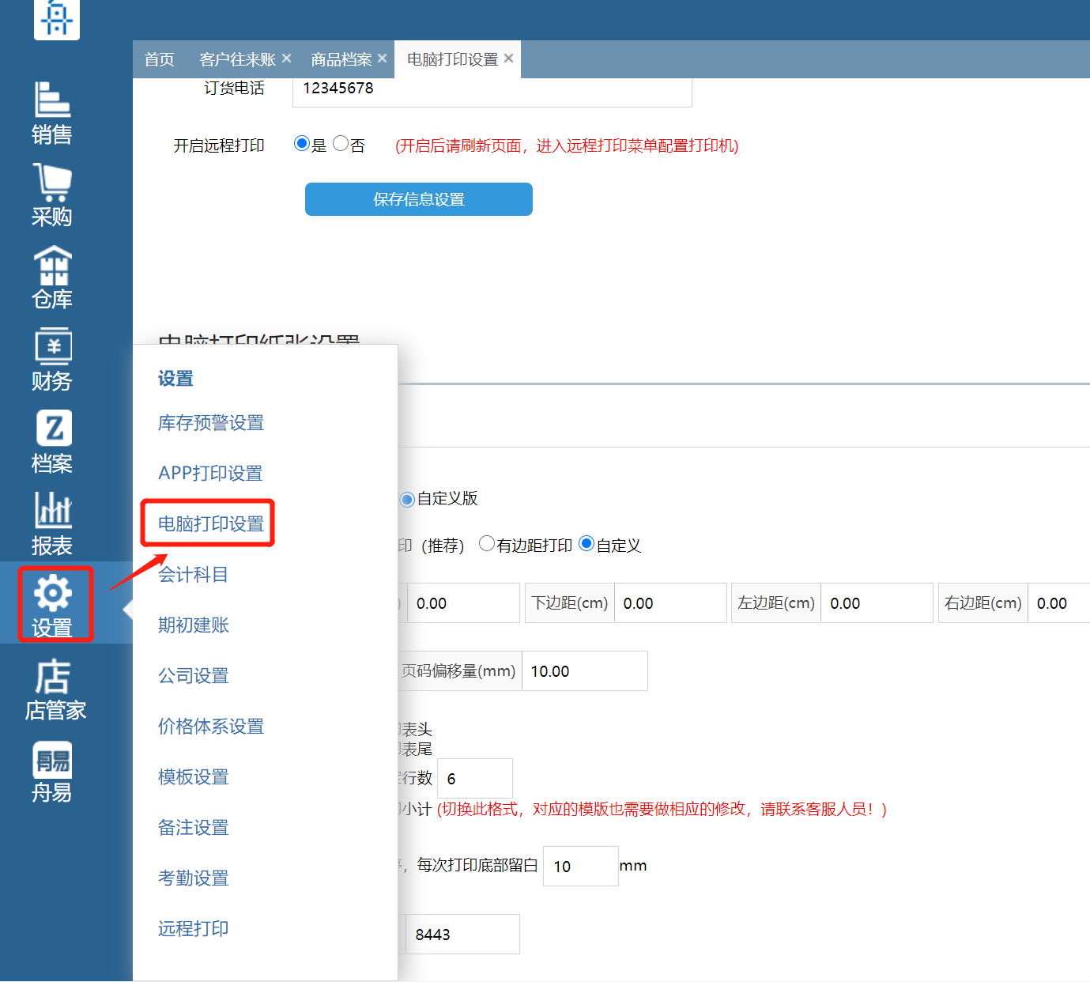This screenshot has height=982, width=1090.
Task: Click the red remote print hint text
Action: pyautogui.click(x=567, y=145)
